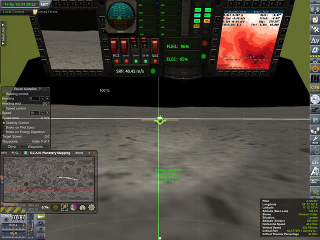Open the AA atmosphere autopilot toolbar icon
The width and height of the screenshot is (320, 240).
(315, 171)
